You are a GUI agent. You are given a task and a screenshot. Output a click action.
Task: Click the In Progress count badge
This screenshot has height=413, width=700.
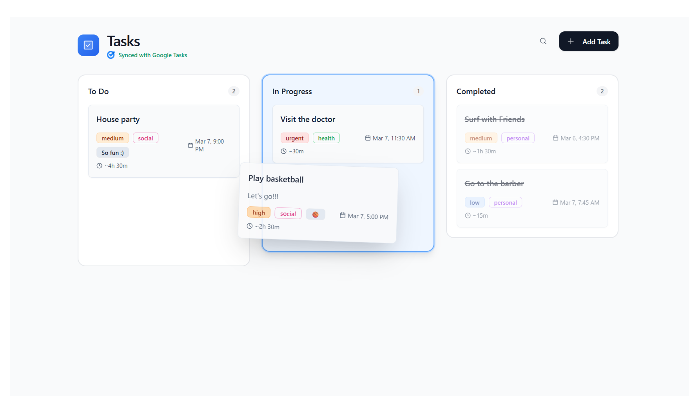(x=418, y=91)
